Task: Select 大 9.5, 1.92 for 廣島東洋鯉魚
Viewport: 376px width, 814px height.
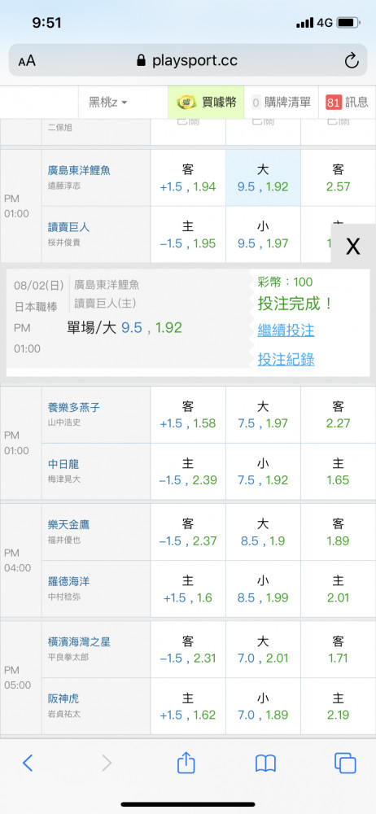Action: coord(263,178)
